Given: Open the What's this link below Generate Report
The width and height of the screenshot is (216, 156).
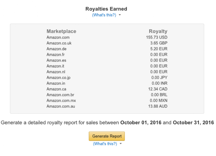Looking at the screenshot, I should 105,144.
